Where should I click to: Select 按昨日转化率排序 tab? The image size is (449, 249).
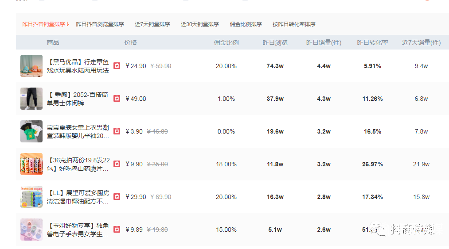[x=294, y=24]
